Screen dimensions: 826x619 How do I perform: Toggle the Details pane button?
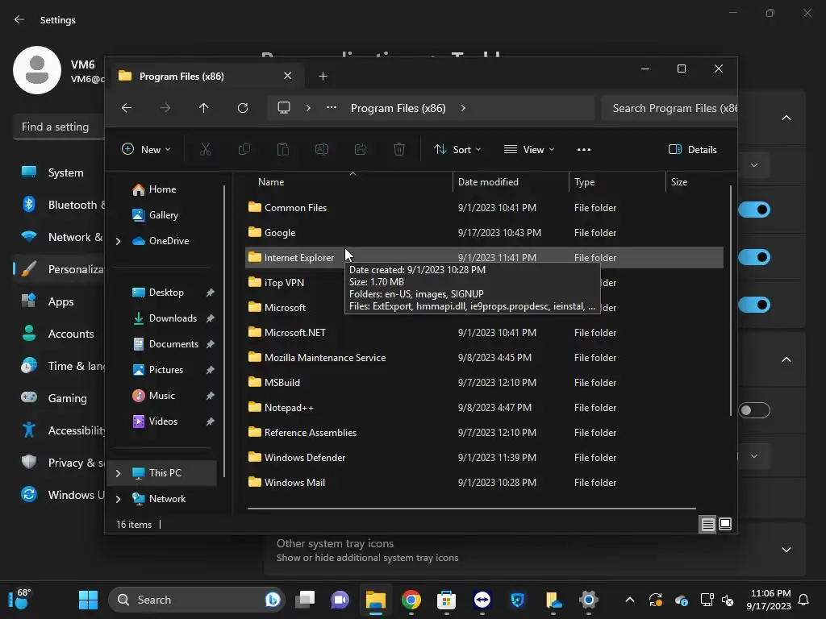coord(692,149)
